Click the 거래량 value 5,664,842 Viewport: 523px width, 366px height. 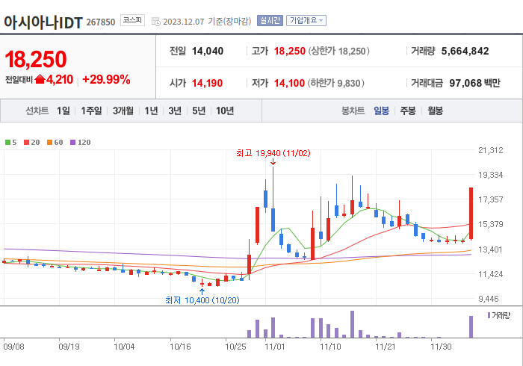[465, 51]
